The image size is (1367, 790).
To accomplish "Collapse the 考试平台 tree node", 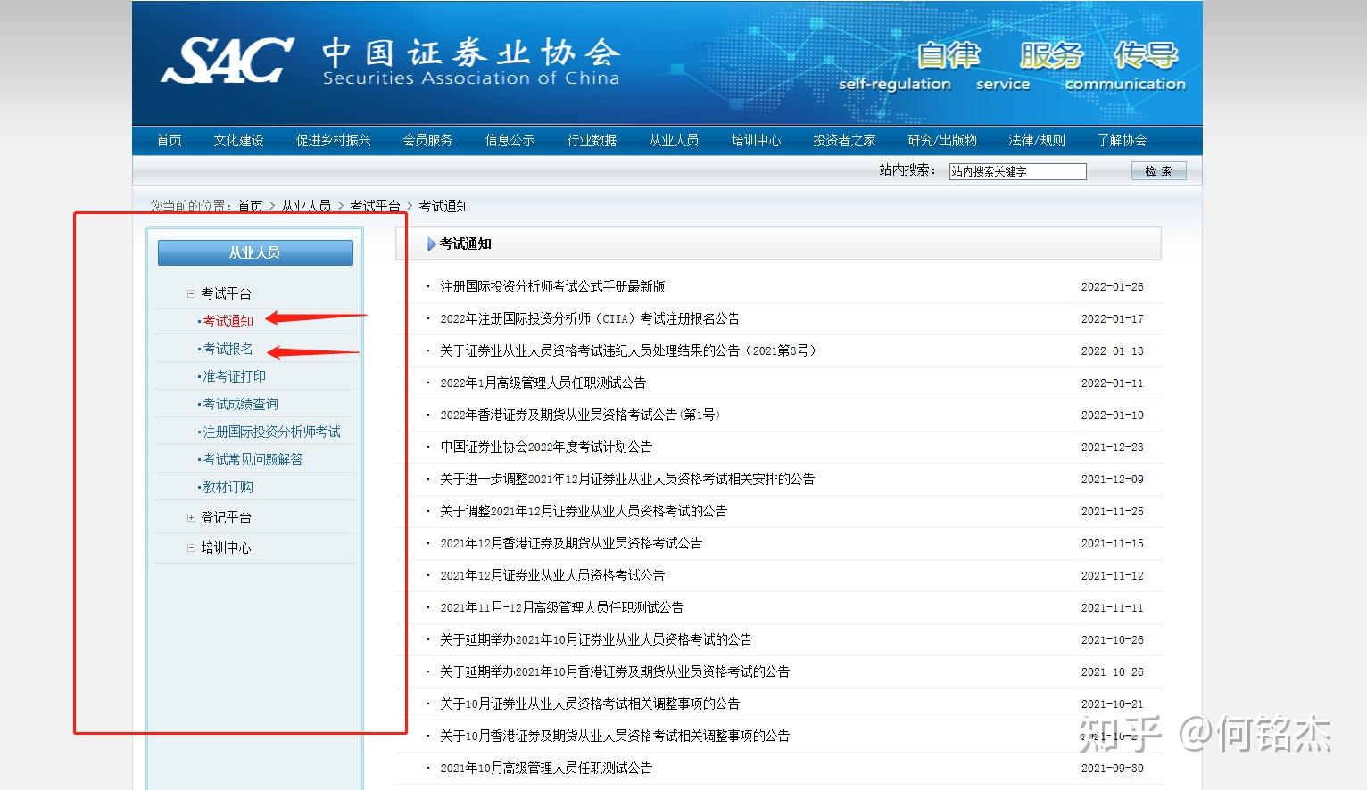I will point(191,293).
